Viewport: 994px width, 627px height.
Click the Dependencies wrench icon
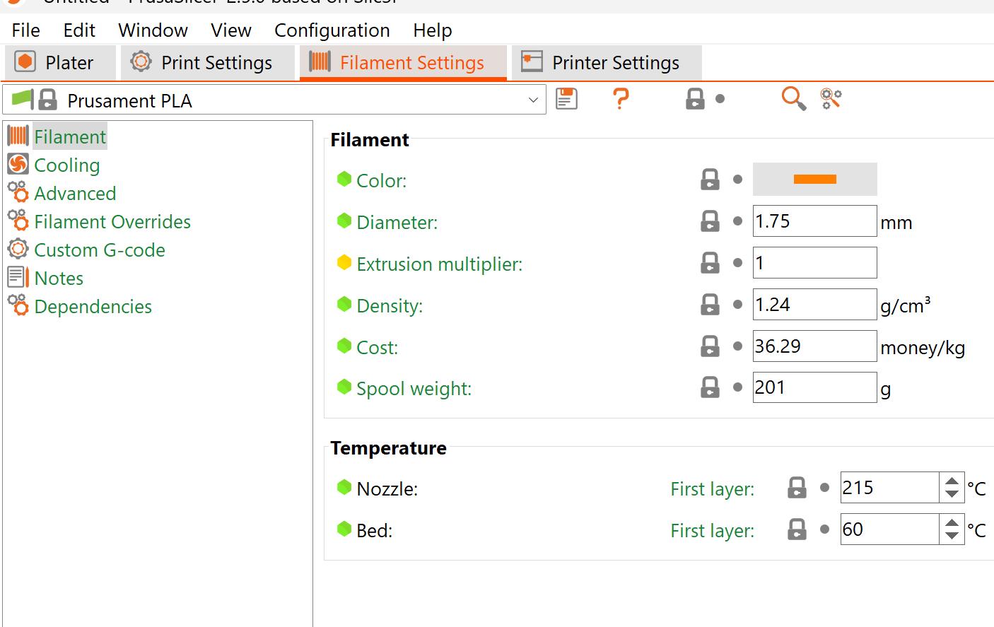tap(18, 306)
